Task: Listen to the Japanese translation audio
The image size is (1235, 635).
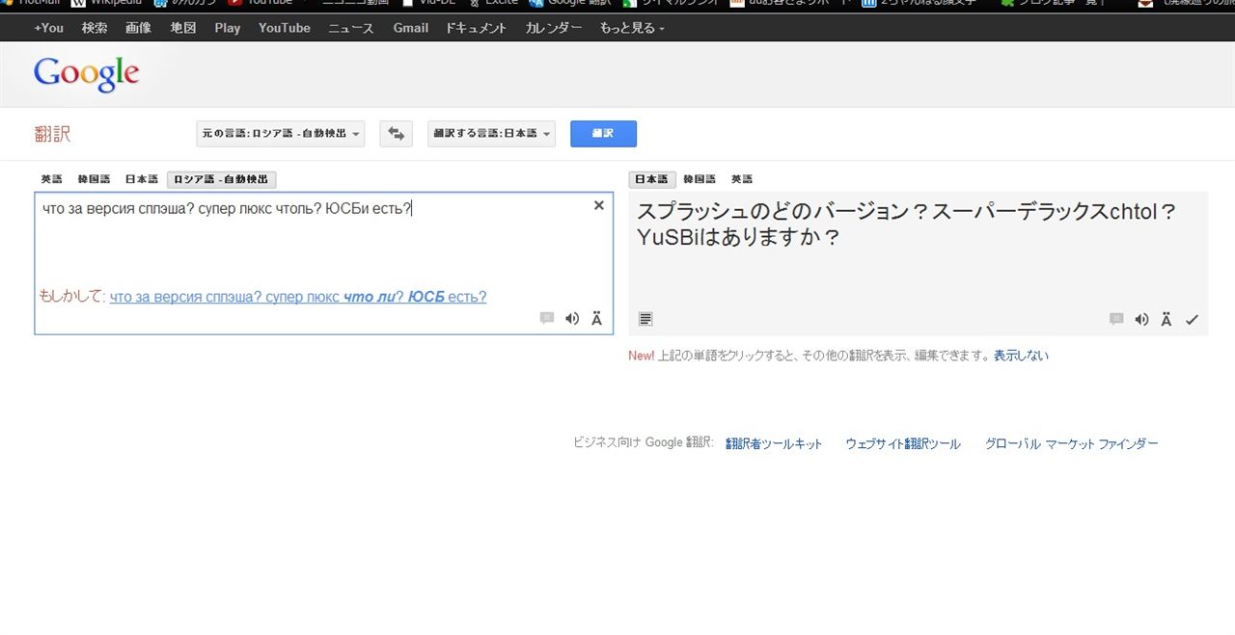Action: (x=1141, y=319)
